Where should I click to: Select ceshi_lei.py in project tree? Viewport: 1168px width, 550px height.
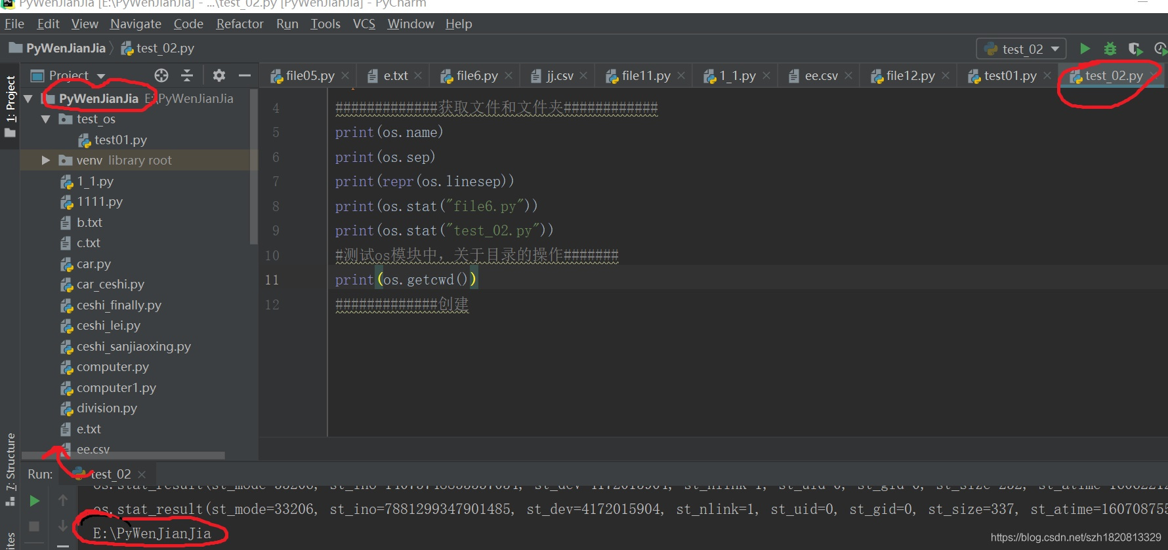click(100, 326)
